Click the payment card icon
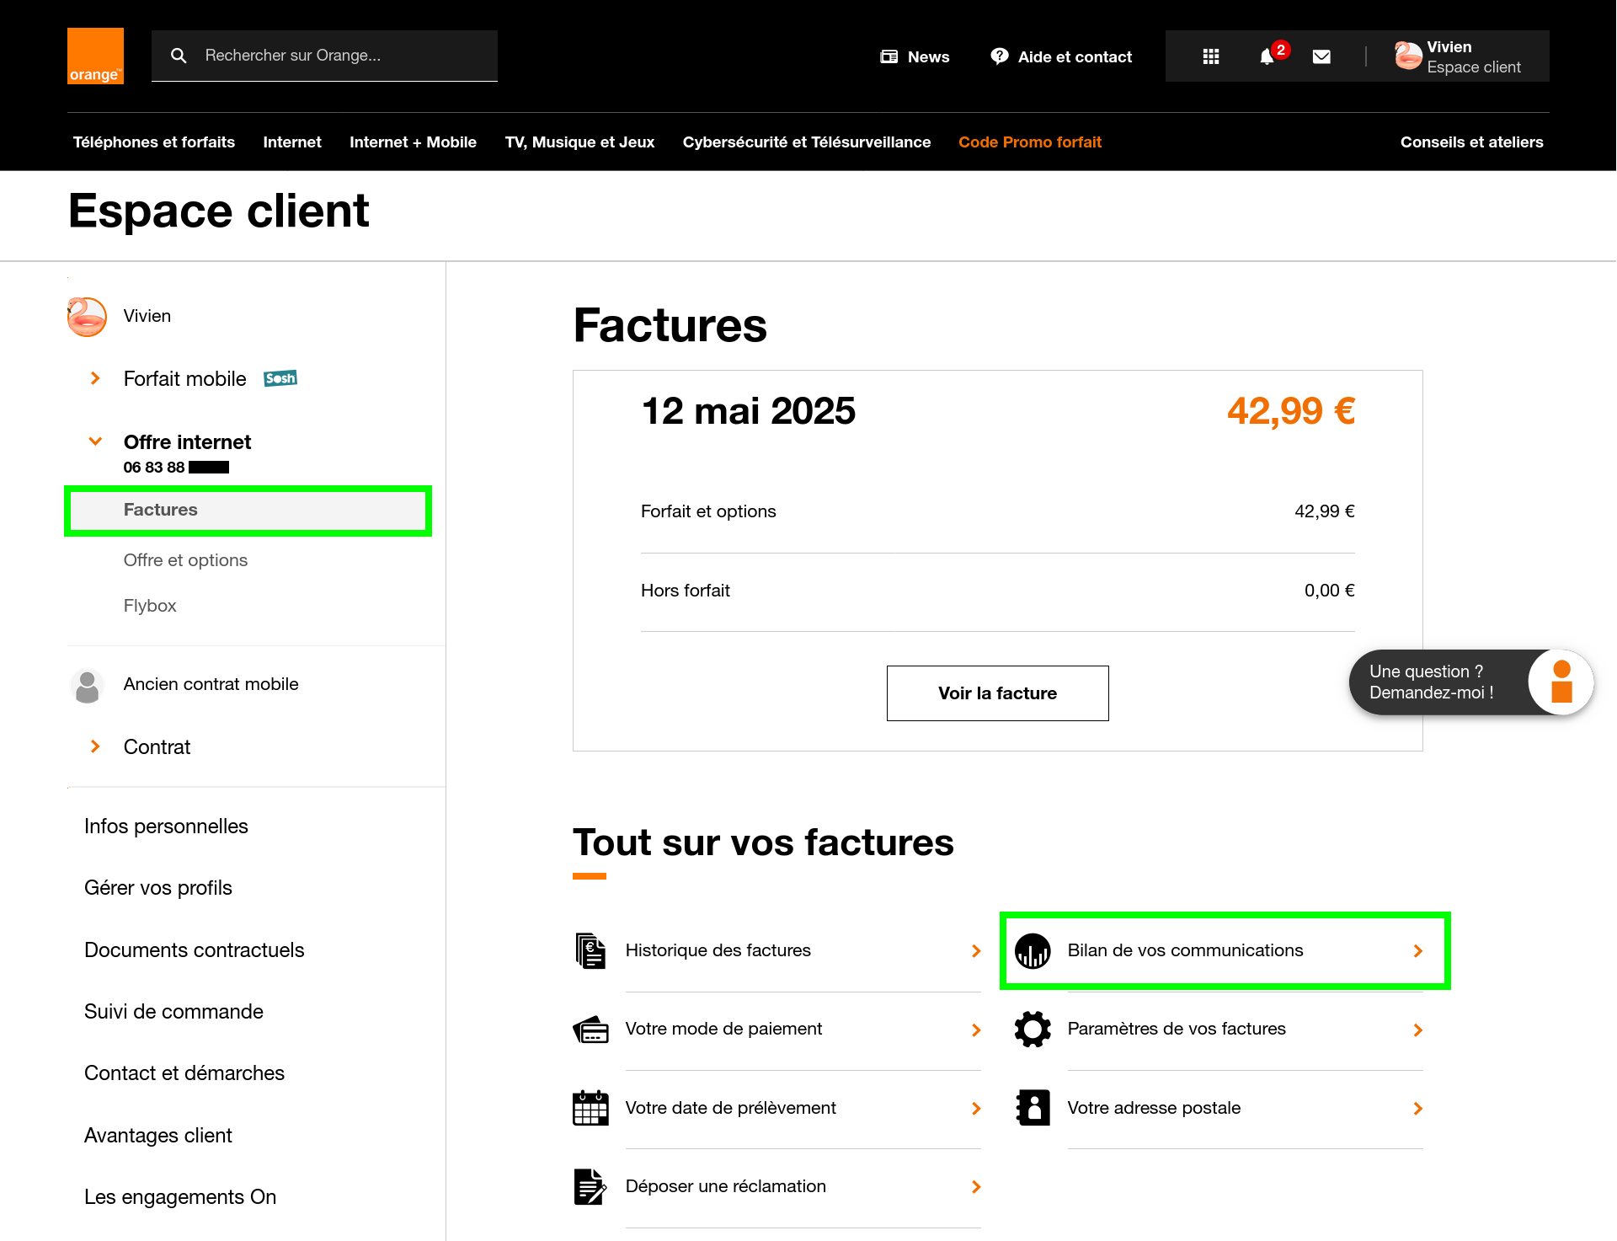Viewport: 1617px width, 1241px height. click(590, 1030)
